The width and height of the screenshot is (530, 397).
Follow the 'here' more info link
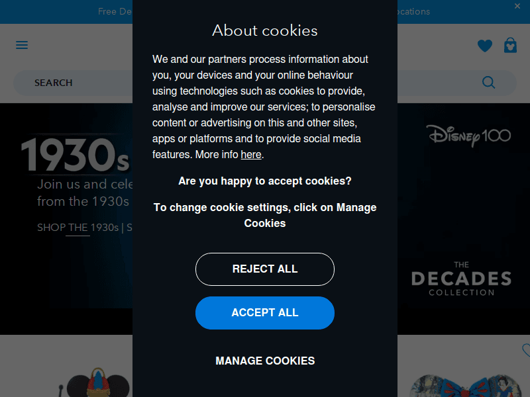[251, 155]
